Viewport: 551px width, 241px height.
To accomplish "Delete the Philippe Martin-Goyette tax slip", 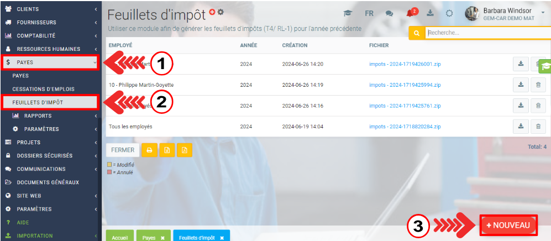I will [538, 85].
